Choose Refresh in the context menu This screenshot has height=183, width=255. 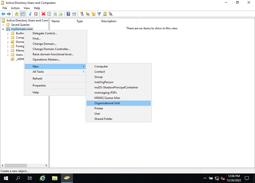click(55, 79)
